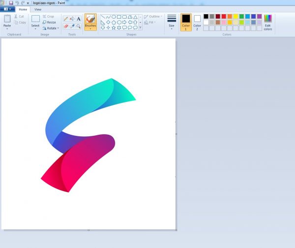Select the Eraser tool
The height and width of the screenshot is (248, 295).
point(66,26)
